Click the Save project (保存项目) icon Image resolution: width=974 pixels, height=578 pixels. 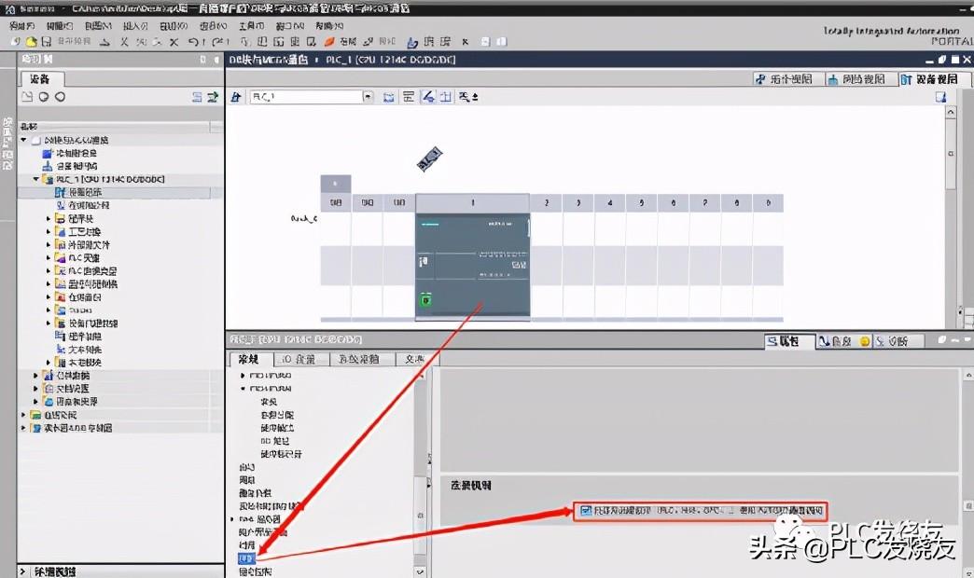pyautogui.click(x=46, y=42)
